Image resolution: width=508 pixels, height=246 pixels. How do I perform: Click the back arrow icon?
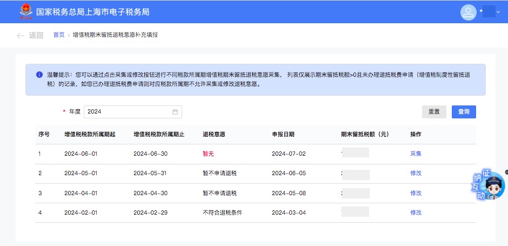[x=21, y=35]
